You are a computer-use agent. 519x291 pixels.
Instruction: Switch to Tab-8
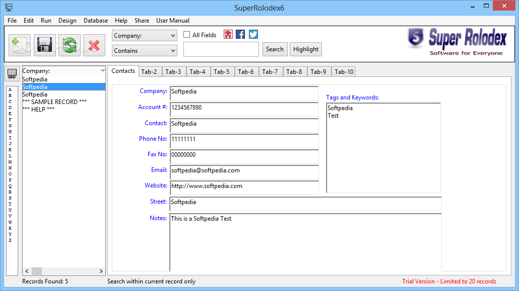[294, 72]
